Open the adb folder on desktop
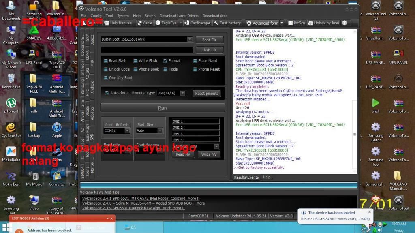Screen dimensions: 415x233 click(34, 106)
